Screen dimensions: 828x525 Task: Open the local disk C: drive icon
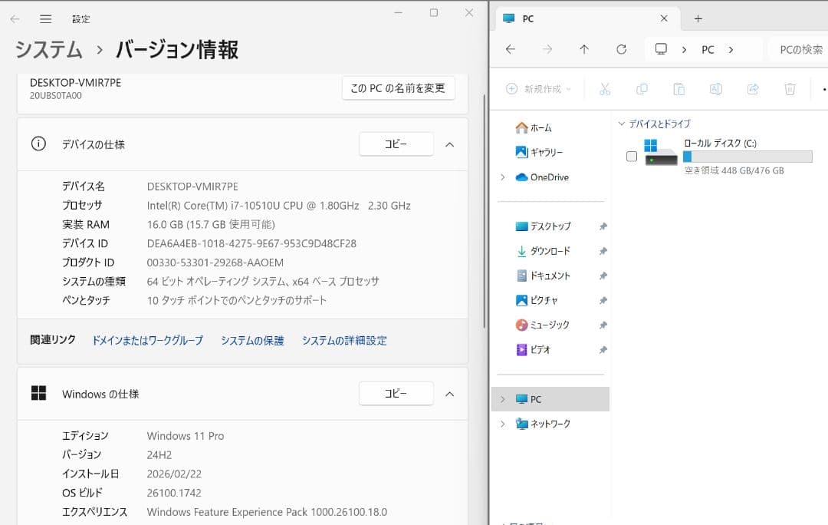point(661,152)
